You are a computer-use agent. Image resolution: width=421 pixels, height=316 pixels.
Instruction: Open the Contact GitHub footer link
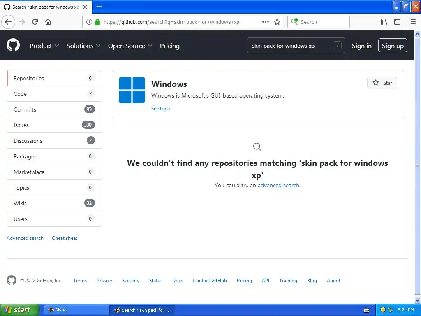(210, 281)
